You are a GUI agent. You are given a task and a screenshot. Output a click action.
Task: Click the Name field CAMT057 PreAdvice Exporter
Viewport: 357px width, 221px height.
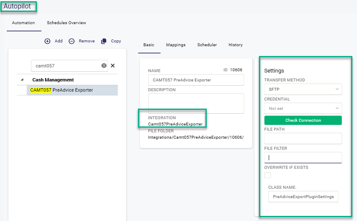tap(196, 80)
